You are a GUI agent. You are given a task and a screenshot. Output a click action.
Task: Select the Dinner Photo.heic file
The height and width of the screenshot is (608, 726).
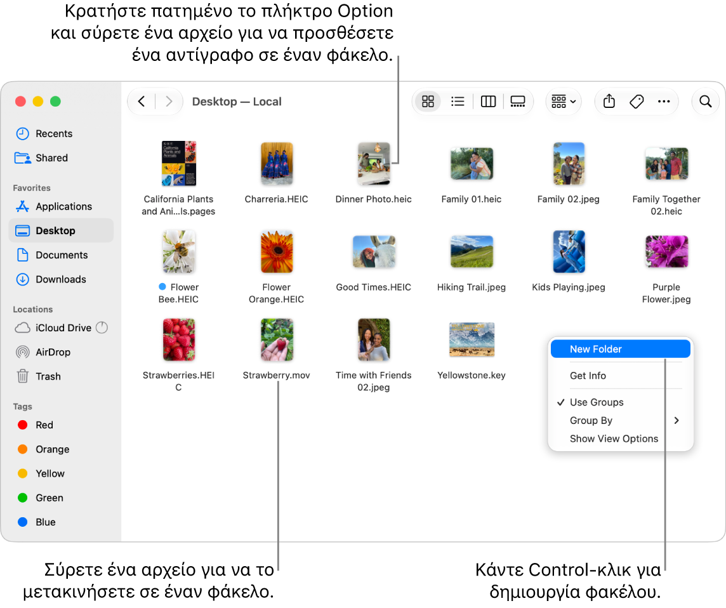(x=374, y=173)
